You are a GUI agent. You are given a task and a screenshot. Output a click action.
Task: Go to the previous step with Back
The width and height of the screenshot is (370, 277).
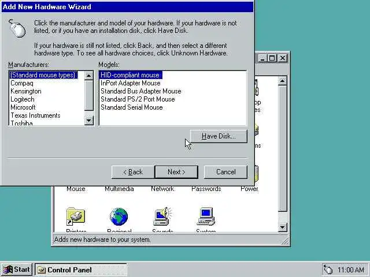[133, 172]
